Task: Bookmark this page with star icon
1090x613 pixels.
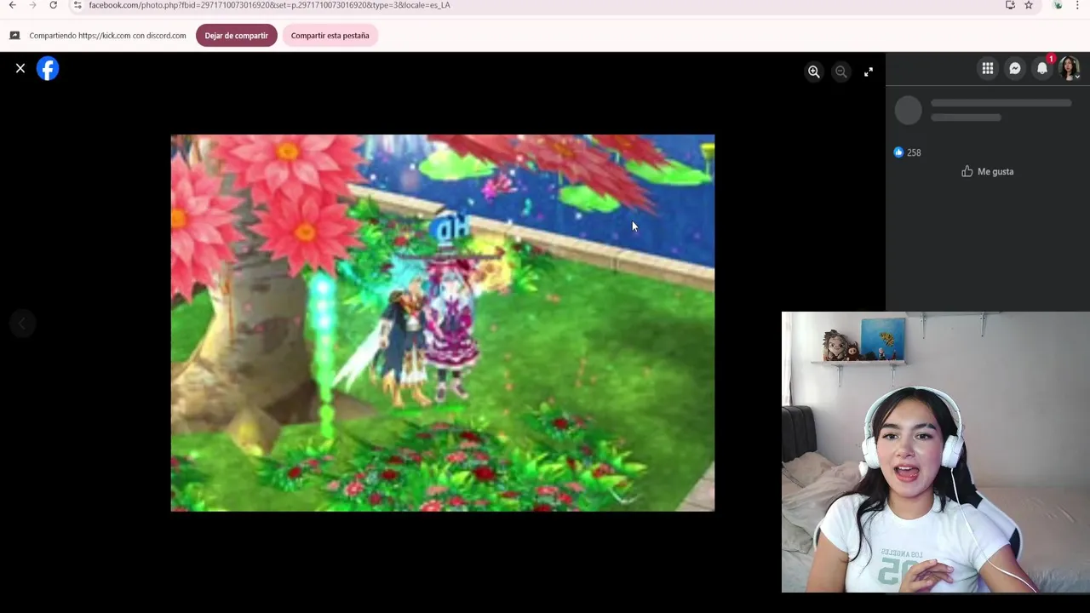Action: 1029,5
